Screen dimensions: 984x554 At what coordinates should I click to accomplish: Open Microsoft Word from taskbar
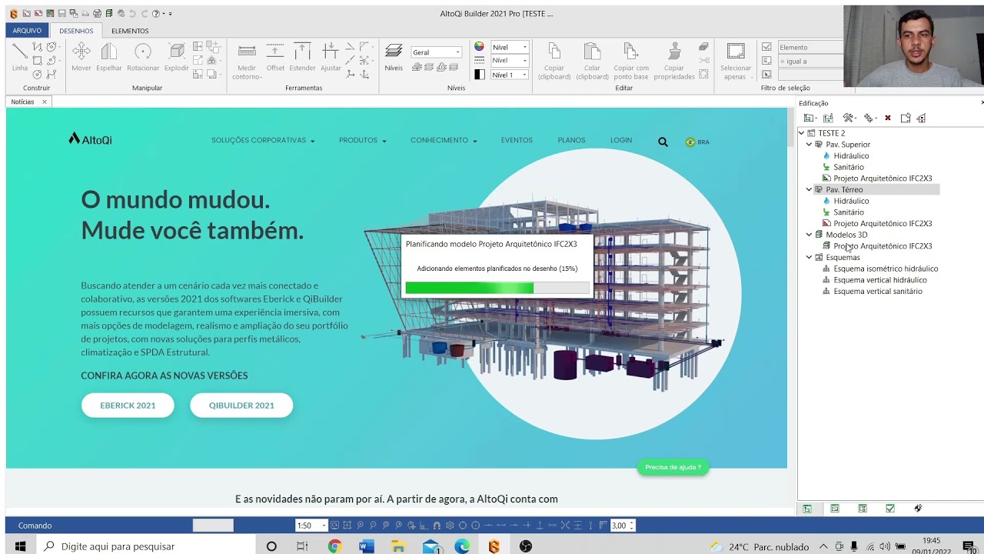click(x=366, y=546)
